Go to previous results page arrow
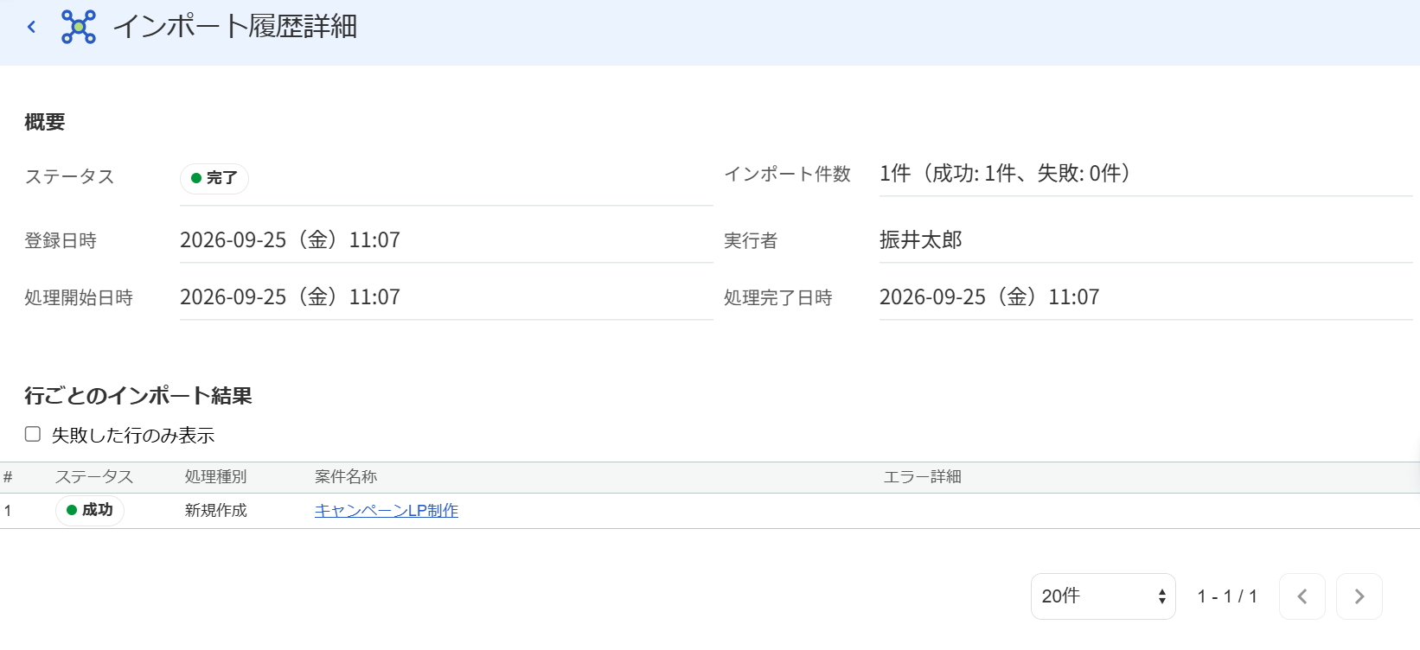This screenshot has height=650, width=1420. [1302, 596]
